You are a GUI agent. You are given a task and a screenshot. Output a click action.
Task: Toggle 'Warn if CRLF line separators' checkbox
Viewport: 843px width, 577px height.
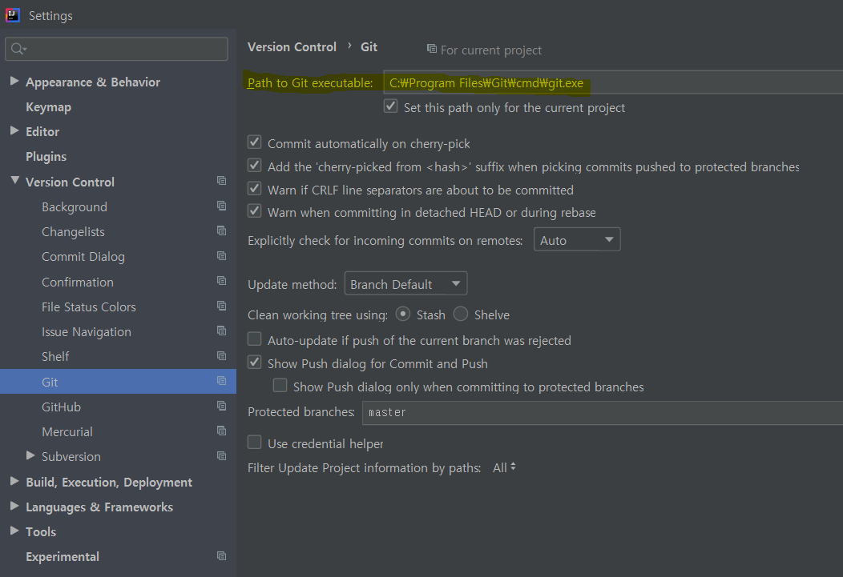254,188
